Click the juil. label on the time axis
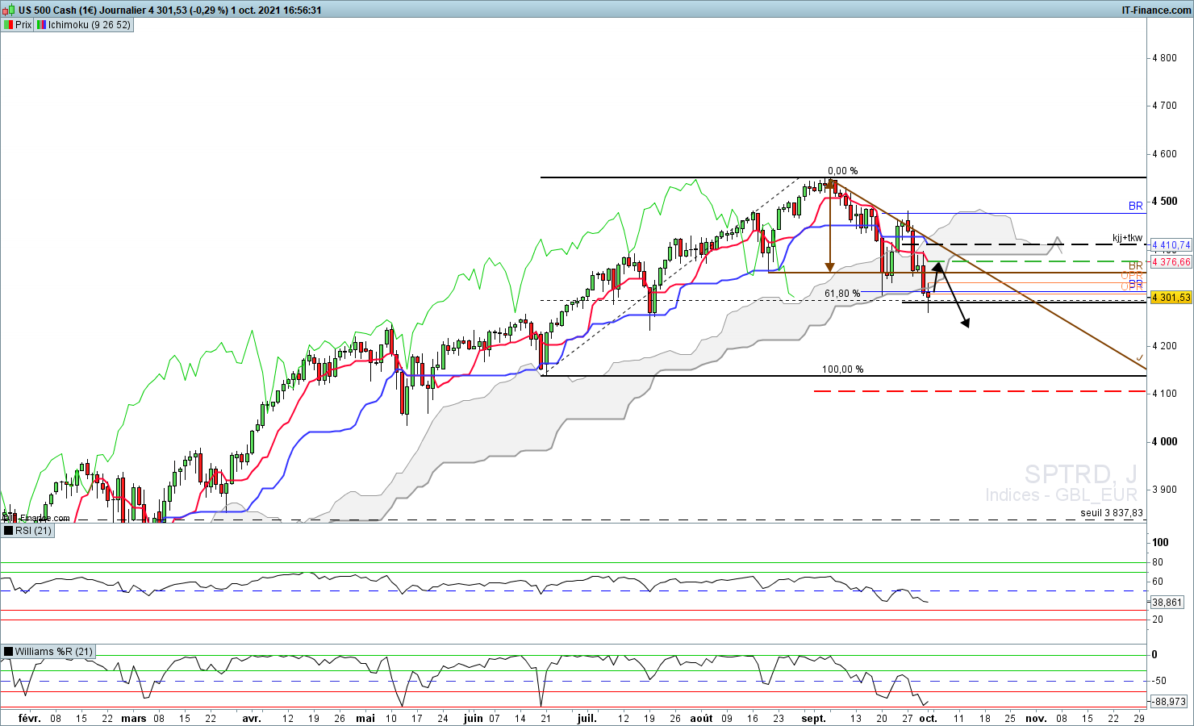 (587, 718)
